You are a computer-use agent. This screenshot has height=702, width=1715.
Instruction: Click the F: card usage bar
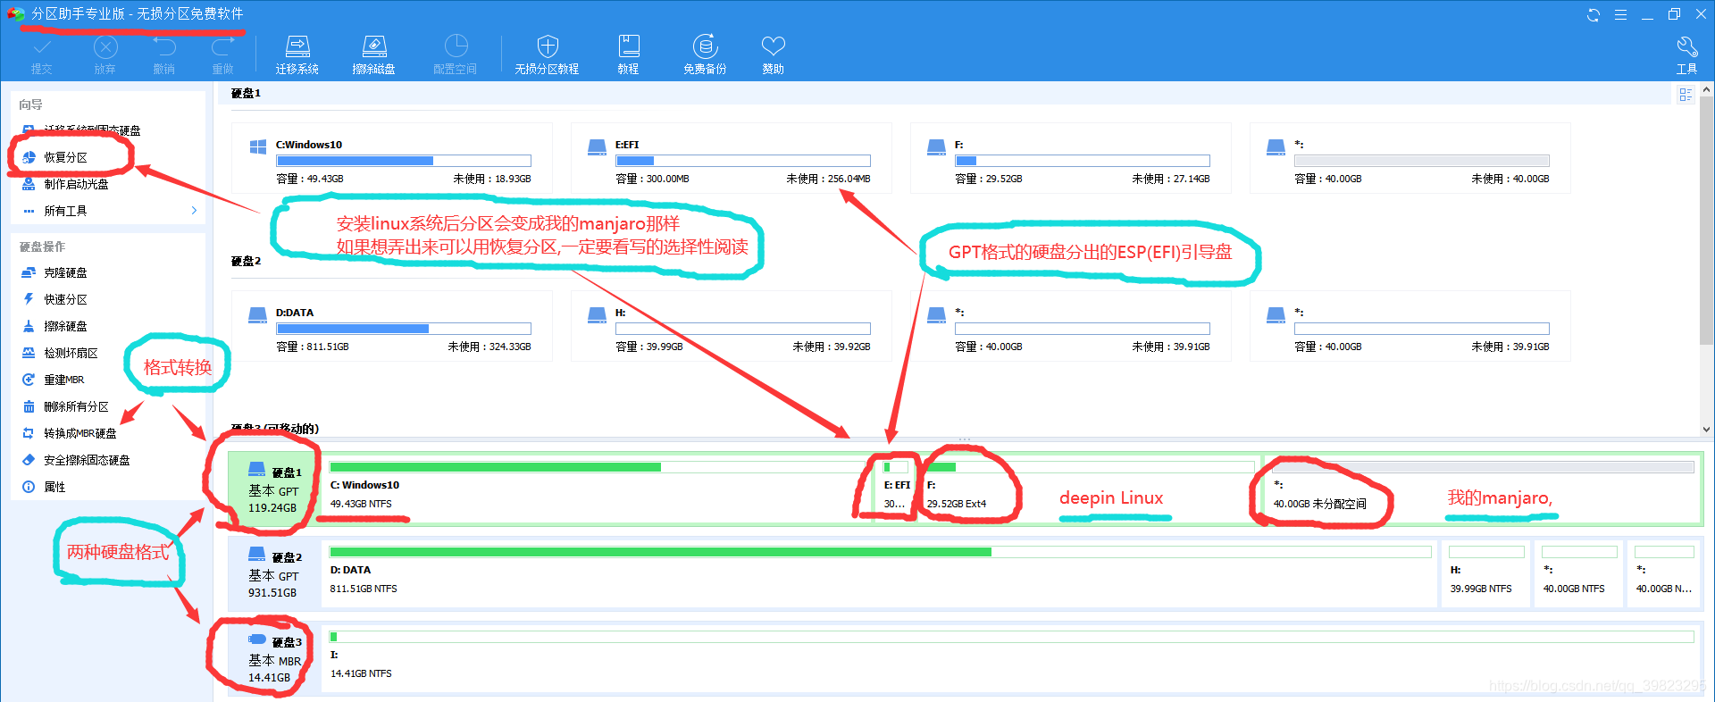coord(1083,161)
